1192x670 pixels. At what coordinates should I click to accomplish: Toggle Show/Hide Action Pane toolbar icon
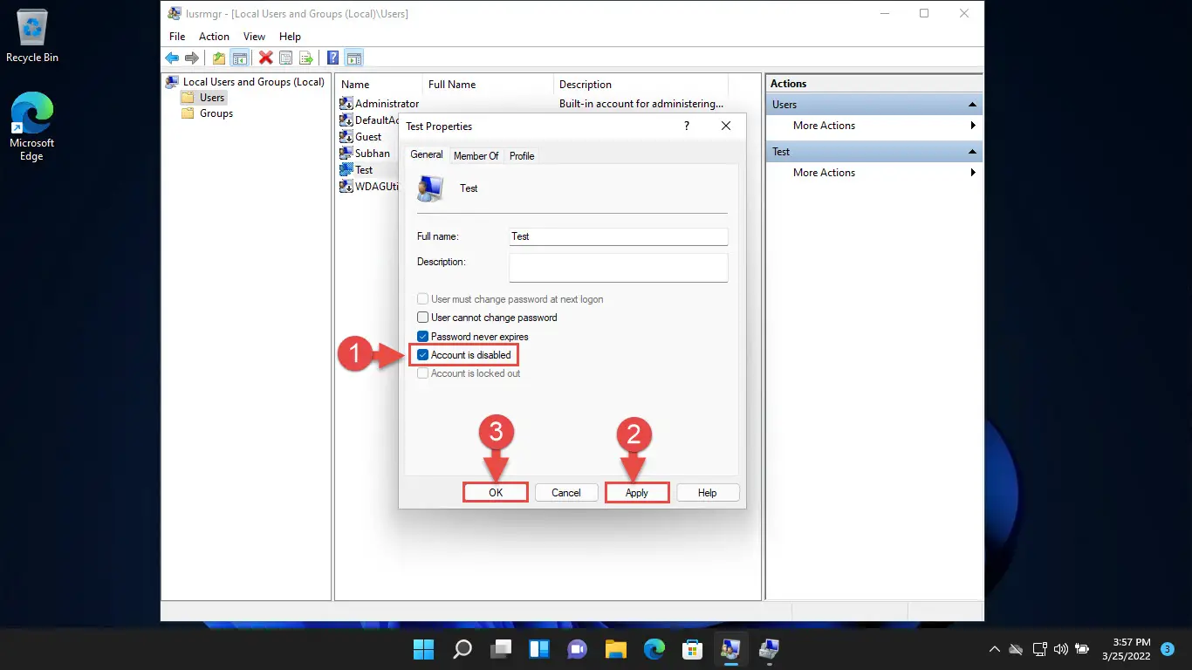point(353,58)
